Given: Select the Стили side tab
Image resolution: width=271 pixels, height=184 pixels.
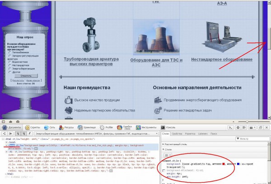Looking at the screenshot, I should [166, 133].
